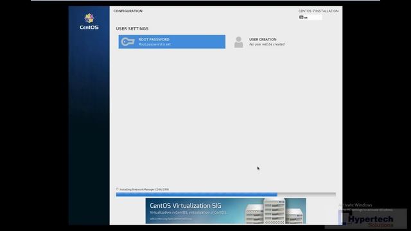Click the CentOS logo in sidebar
411x231 pixels.
(89, 21)
